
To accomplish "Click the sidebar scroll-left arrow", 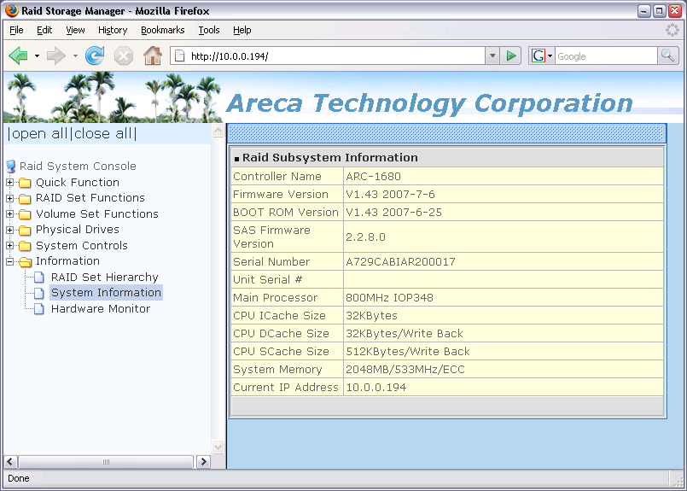I will (x=10, y=462).
